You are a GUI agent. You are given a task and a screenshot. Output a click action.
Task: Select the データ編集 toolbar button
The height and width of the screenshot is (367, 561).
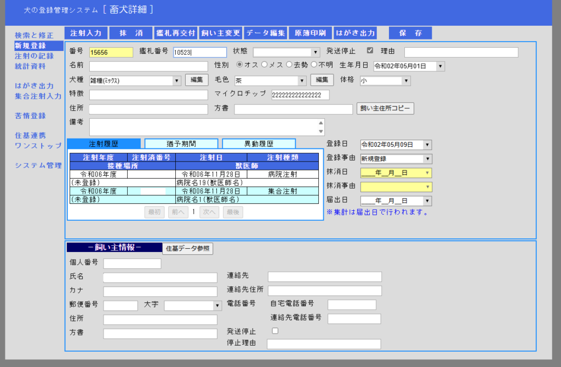coord(265,33)
